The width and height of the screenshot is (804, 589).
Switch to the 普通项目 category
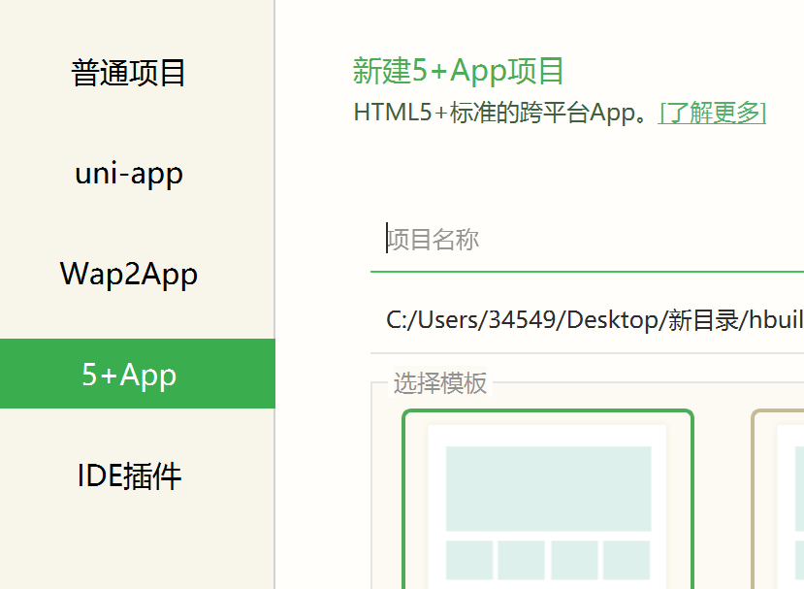coord(127,72)
